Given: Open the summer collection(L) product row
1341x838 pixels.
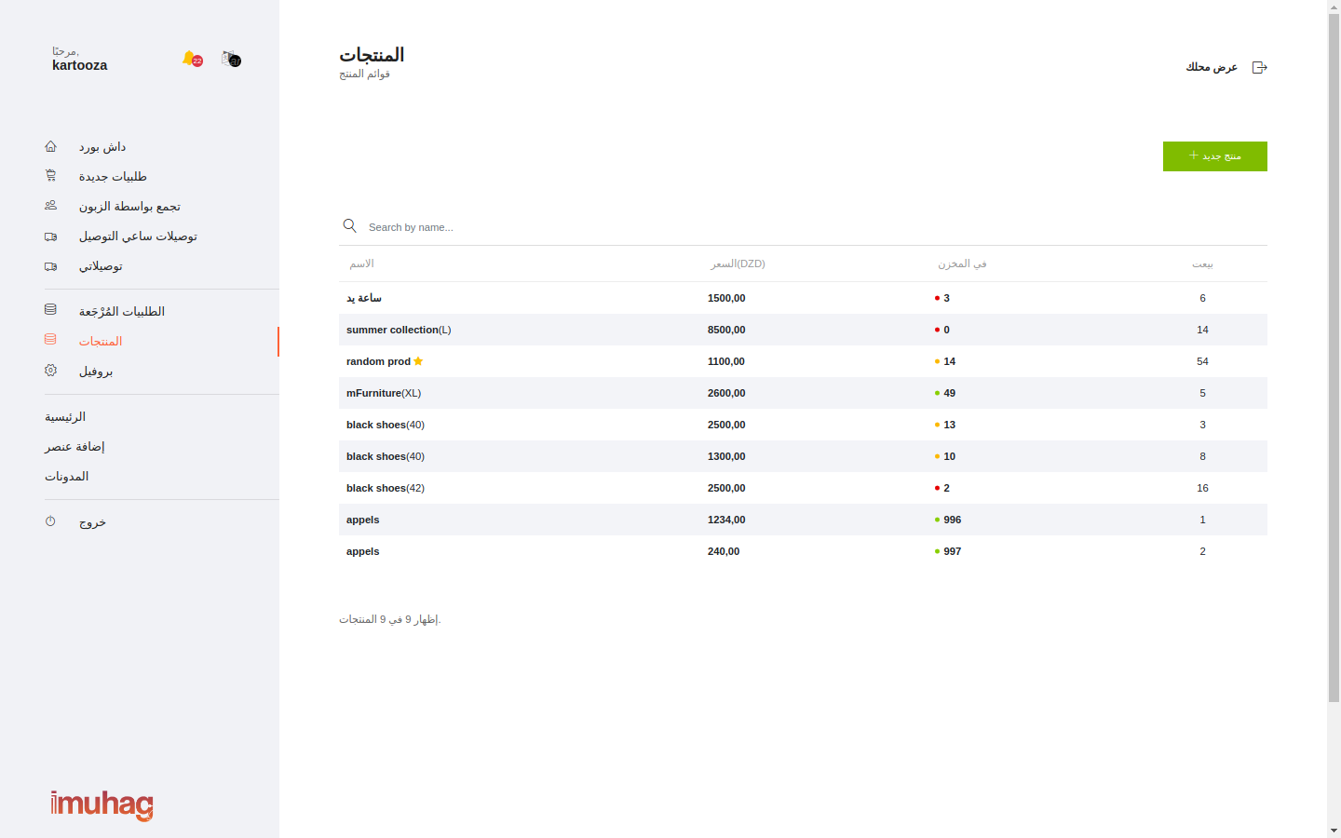Looking at the screenshot, I should [399, 330].
